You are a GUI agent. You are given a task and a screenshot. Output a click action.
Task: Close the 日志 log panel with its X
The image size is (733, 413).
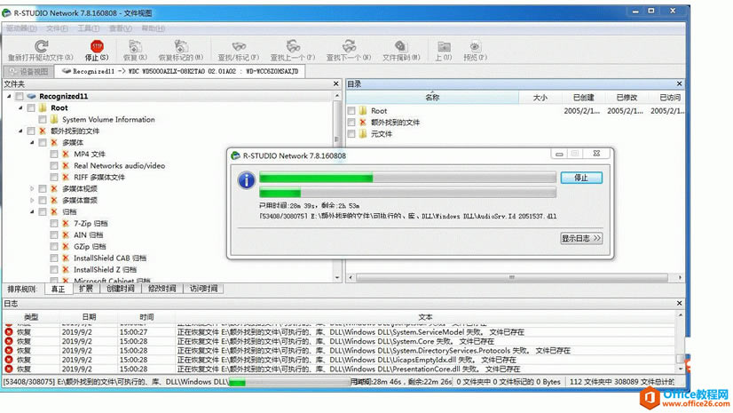pos(679,304)
